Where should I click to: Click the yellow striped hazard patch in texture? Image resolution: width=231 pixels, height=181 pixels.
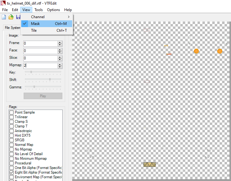point(150,164)
